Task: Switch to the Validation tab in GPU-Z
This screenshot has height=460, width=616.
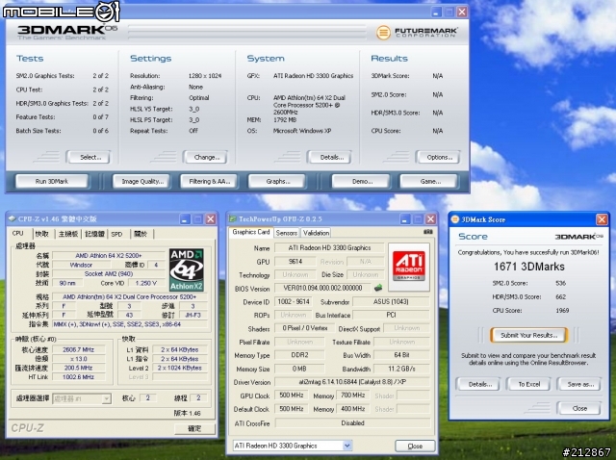Action: (x=317, y=233)
